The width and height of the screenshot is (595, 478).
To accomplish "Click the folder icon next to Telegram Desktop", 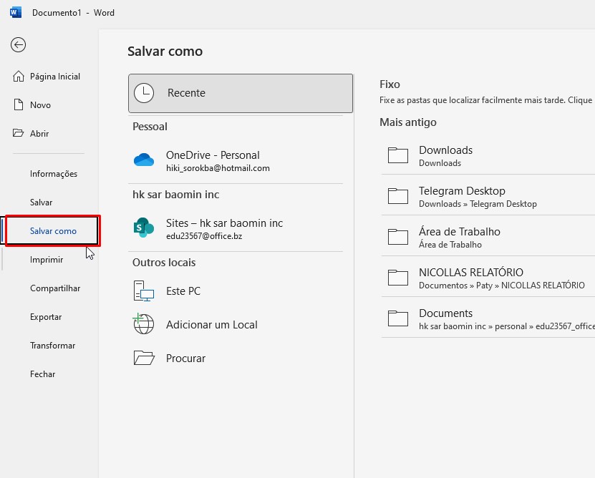I will 398,196.
